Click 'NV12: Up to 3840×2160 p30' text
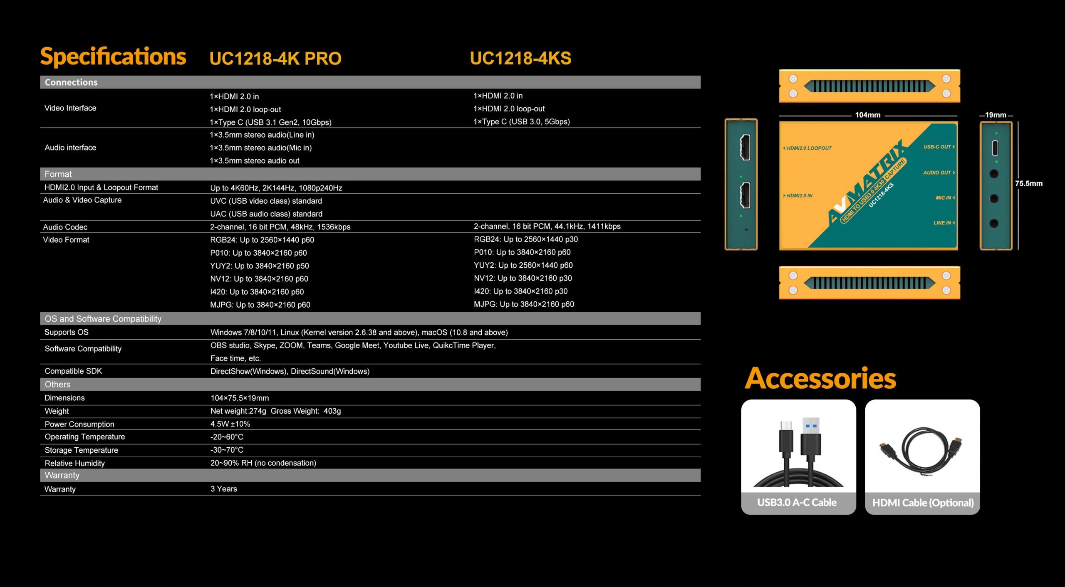The height and width of the screenshot is (587, 1065). point(523,278)
